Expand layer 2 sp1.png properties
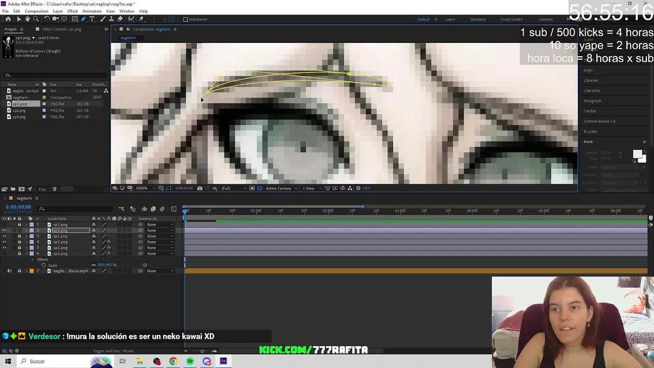The width and height of the screenshot is (654, 368). point(26,231)
